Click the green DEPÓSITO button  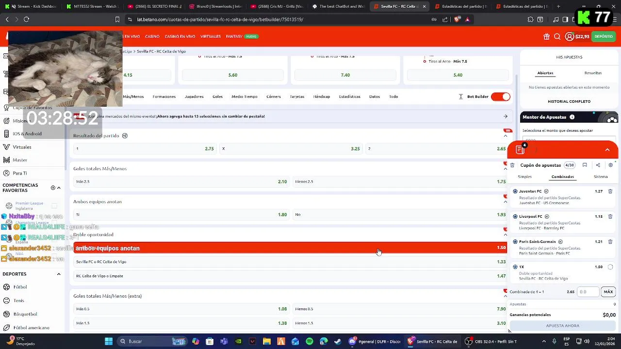[x=604, y=36]
